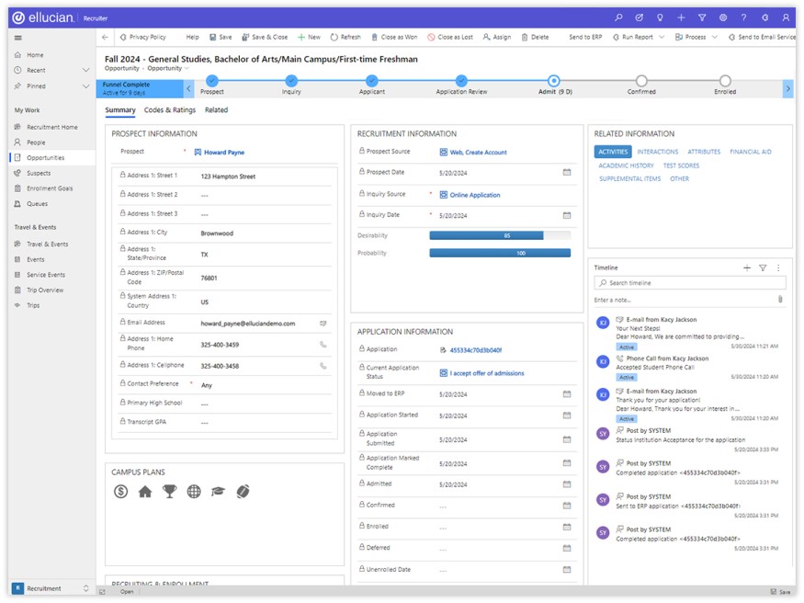Viewport: 804px width, 603px height.
Task: Add a timeline record with plus icon
Action: click(747, 267)
